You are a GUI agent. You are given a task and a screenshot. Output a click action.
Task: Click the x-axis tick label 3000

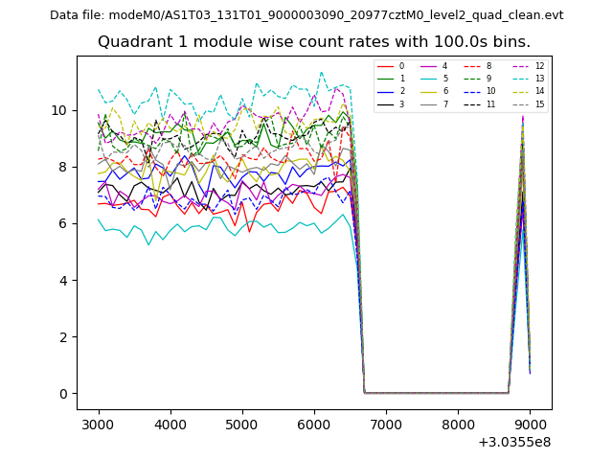(x=99, y=425)
